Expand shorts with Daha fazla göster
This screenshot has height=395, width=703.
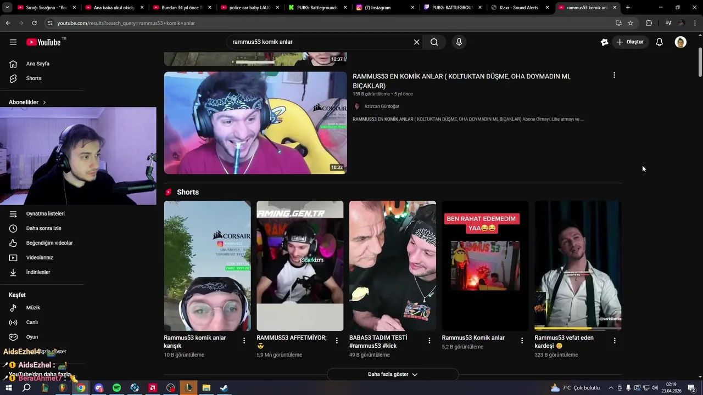(x=393, y=374)
